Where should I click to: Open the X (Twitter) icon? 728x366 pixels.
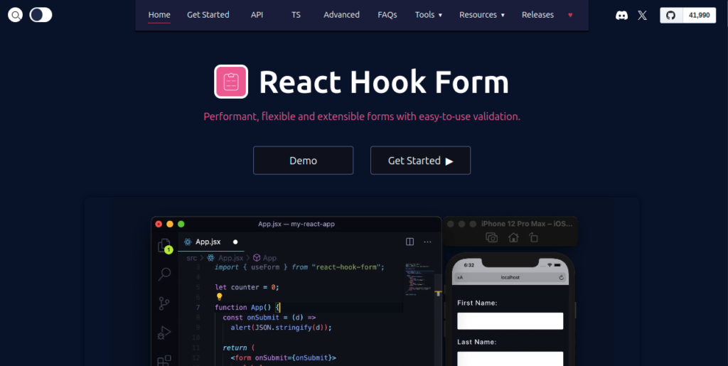pos(642,16)
